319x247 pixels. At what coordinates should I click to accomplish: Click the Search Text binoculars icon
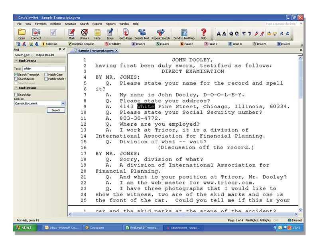point(142,32)
